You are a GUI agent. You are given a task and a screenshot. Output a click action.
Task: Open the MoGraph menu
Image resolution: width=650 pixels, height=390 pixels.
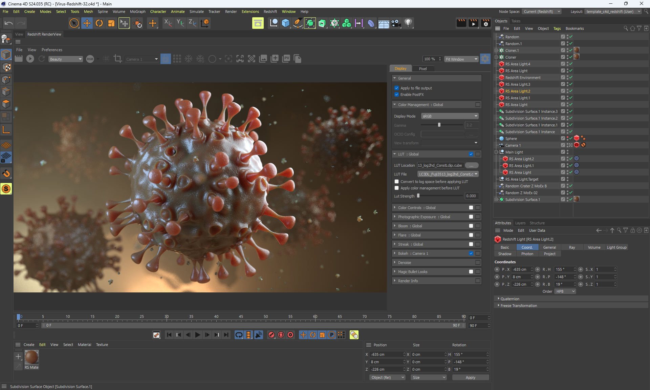click(137, 12)
